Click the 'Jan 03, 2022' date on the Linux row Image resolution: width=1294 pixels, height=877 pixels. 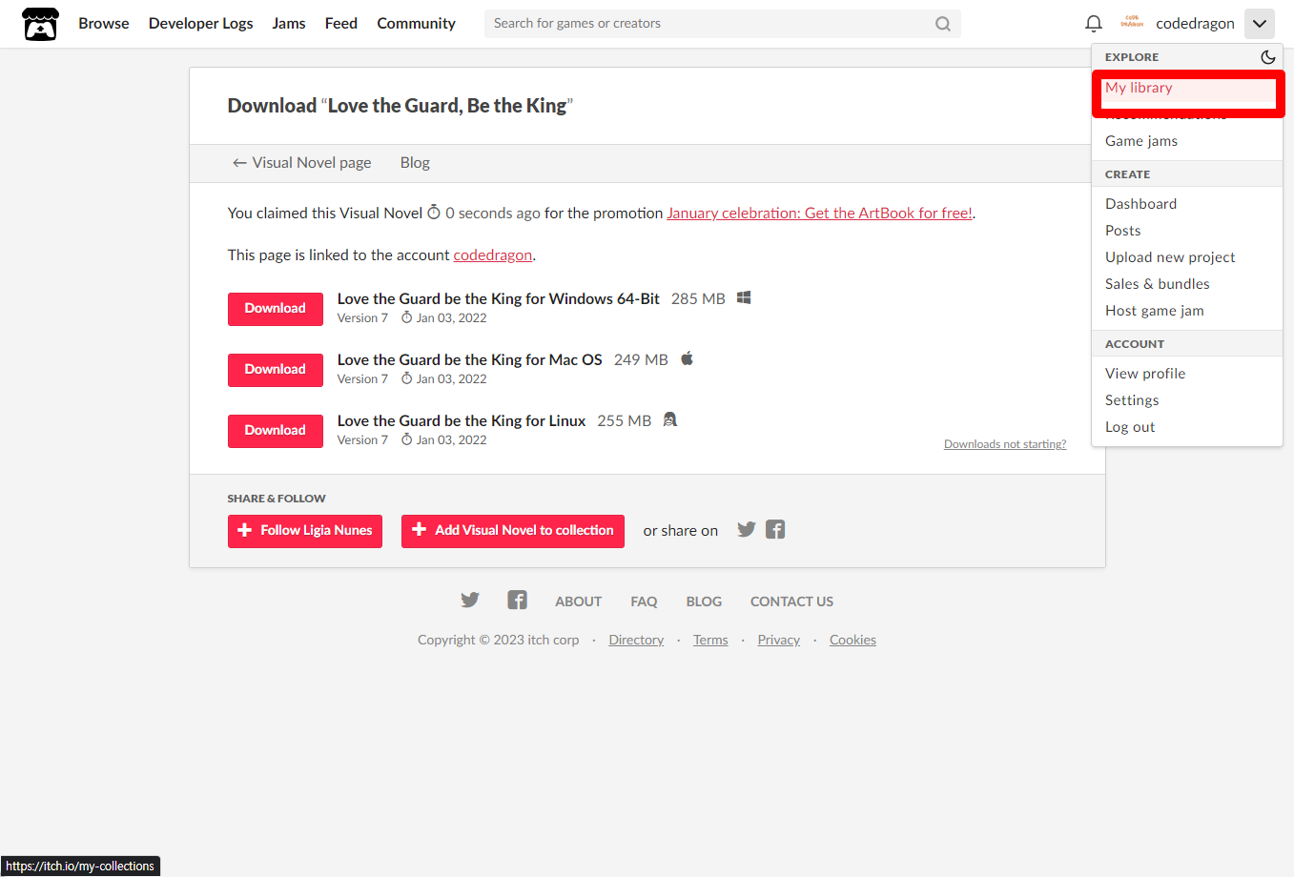[x=451, y=440]
